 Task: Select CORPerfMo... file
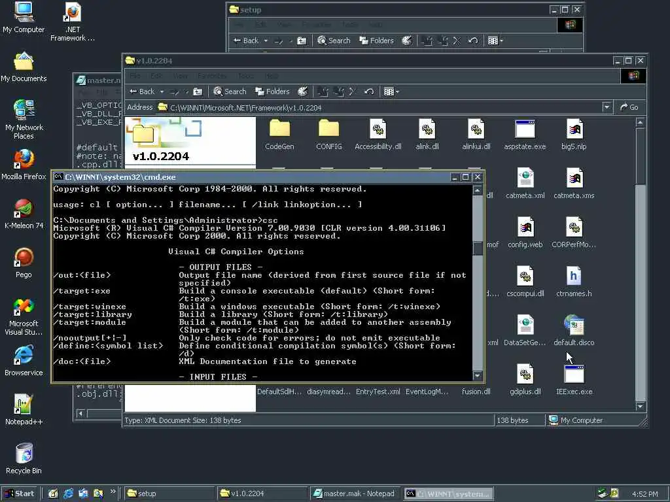574,233
